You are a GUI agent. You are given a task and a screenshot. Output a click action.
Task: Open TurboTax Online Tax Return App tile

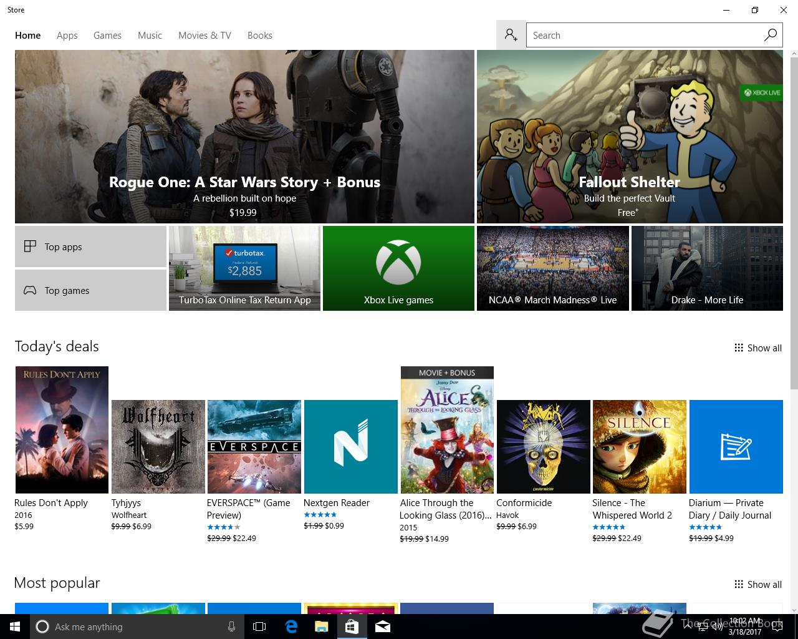point(244,268)
